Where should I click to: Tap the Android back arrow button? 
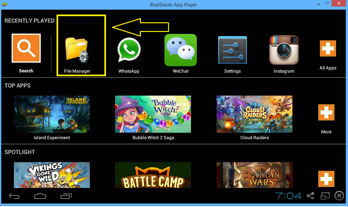point(14,196)
